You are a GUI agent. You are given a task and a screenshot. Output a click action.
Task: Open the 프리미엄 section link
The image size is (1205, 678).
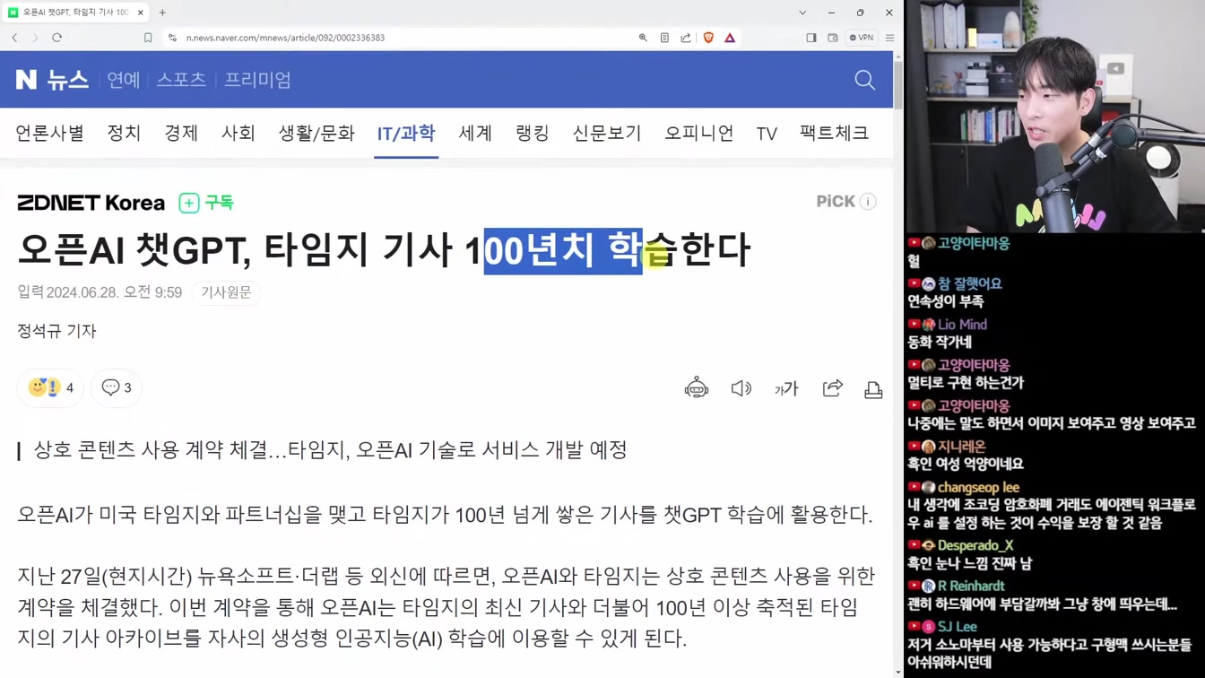point(257,80)
